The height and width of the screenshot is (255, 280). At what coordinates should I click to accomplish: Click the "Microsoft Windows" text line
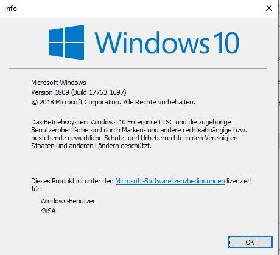coord(58,83)
